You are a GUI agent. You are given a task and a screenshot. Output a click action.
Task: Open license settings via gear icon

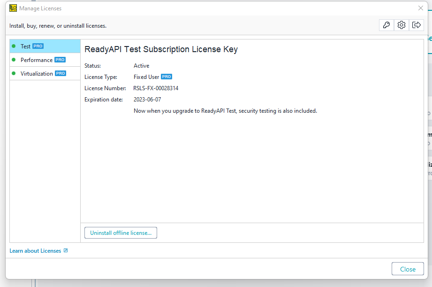[x=402, y=25]
